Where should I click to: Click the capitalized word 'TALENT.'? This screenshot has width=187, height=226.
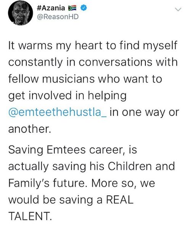pos(30,216)
